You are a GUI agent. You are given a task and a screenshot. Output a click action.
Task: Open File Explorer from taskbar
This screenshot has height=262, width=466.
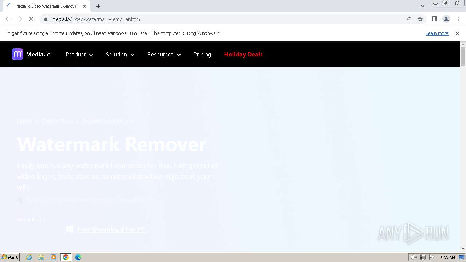coord(41,257)
